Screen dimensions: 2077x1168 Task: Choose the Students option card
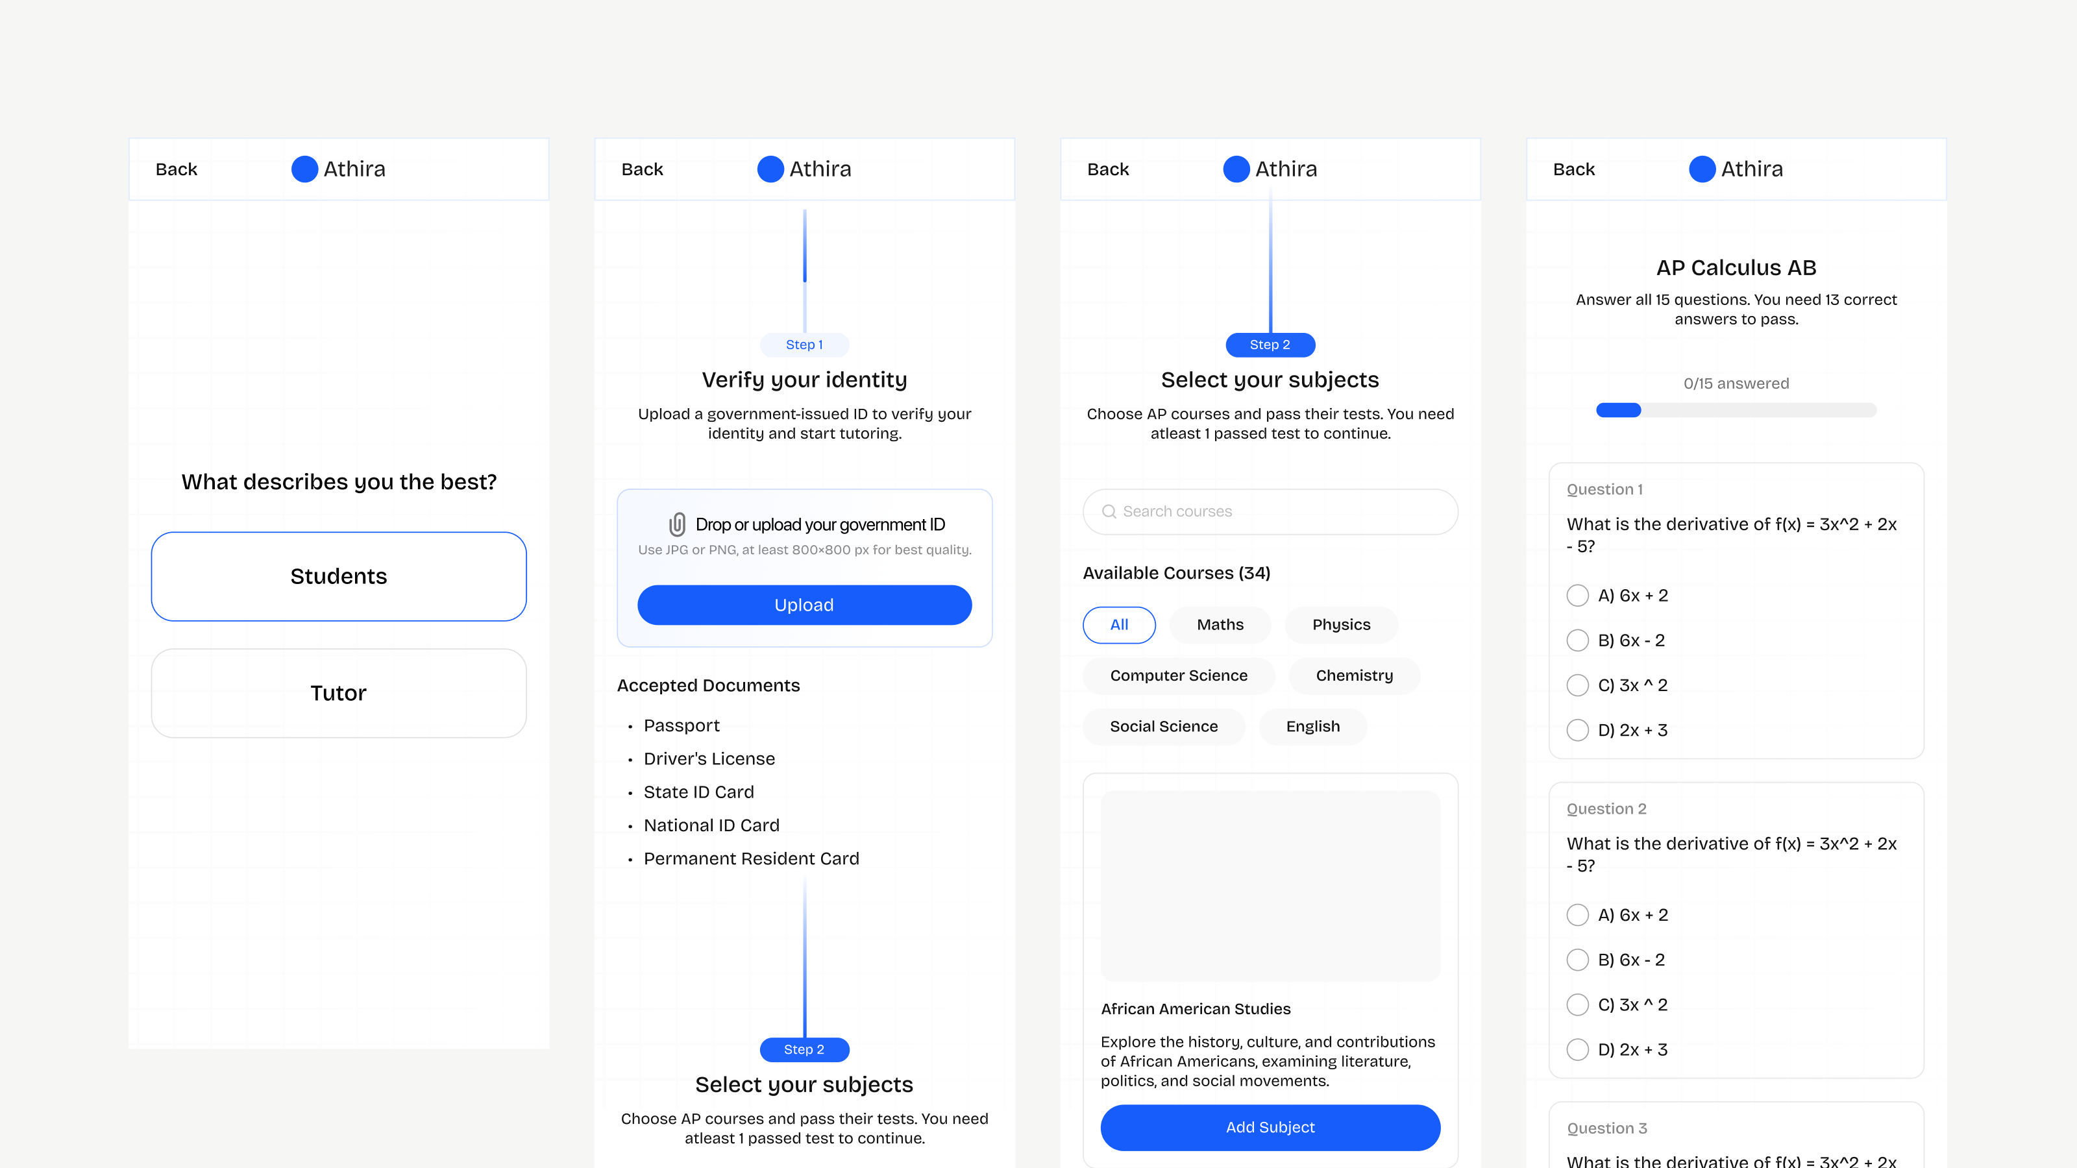point(339,576)
